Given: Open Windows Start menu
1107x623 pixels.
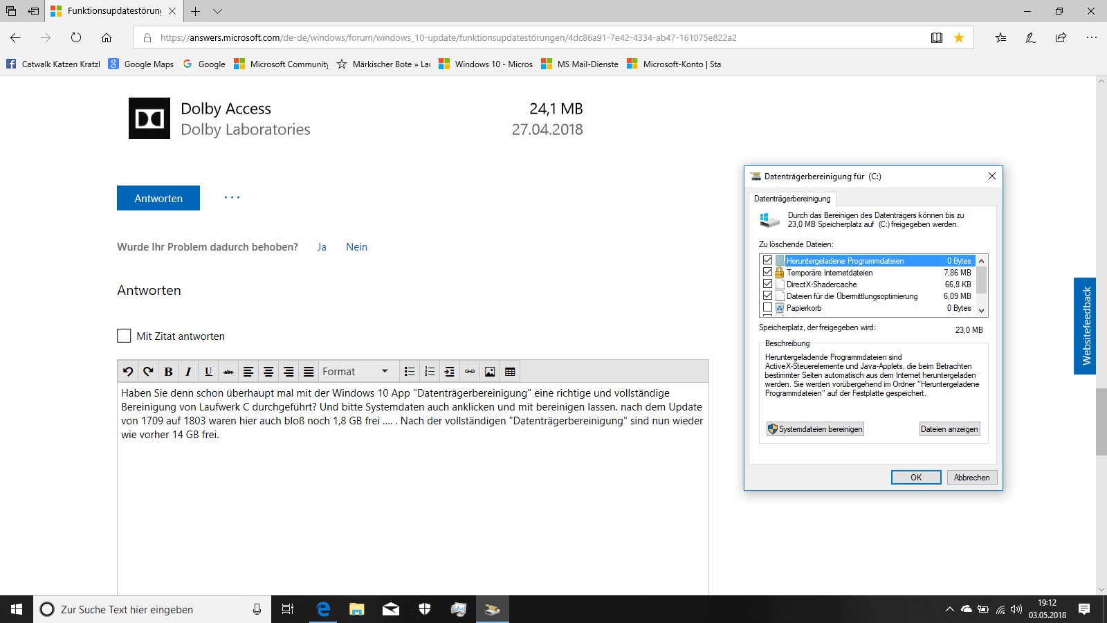Looking at the screenshot, I should pyautogui.click(x=17, y=609).
